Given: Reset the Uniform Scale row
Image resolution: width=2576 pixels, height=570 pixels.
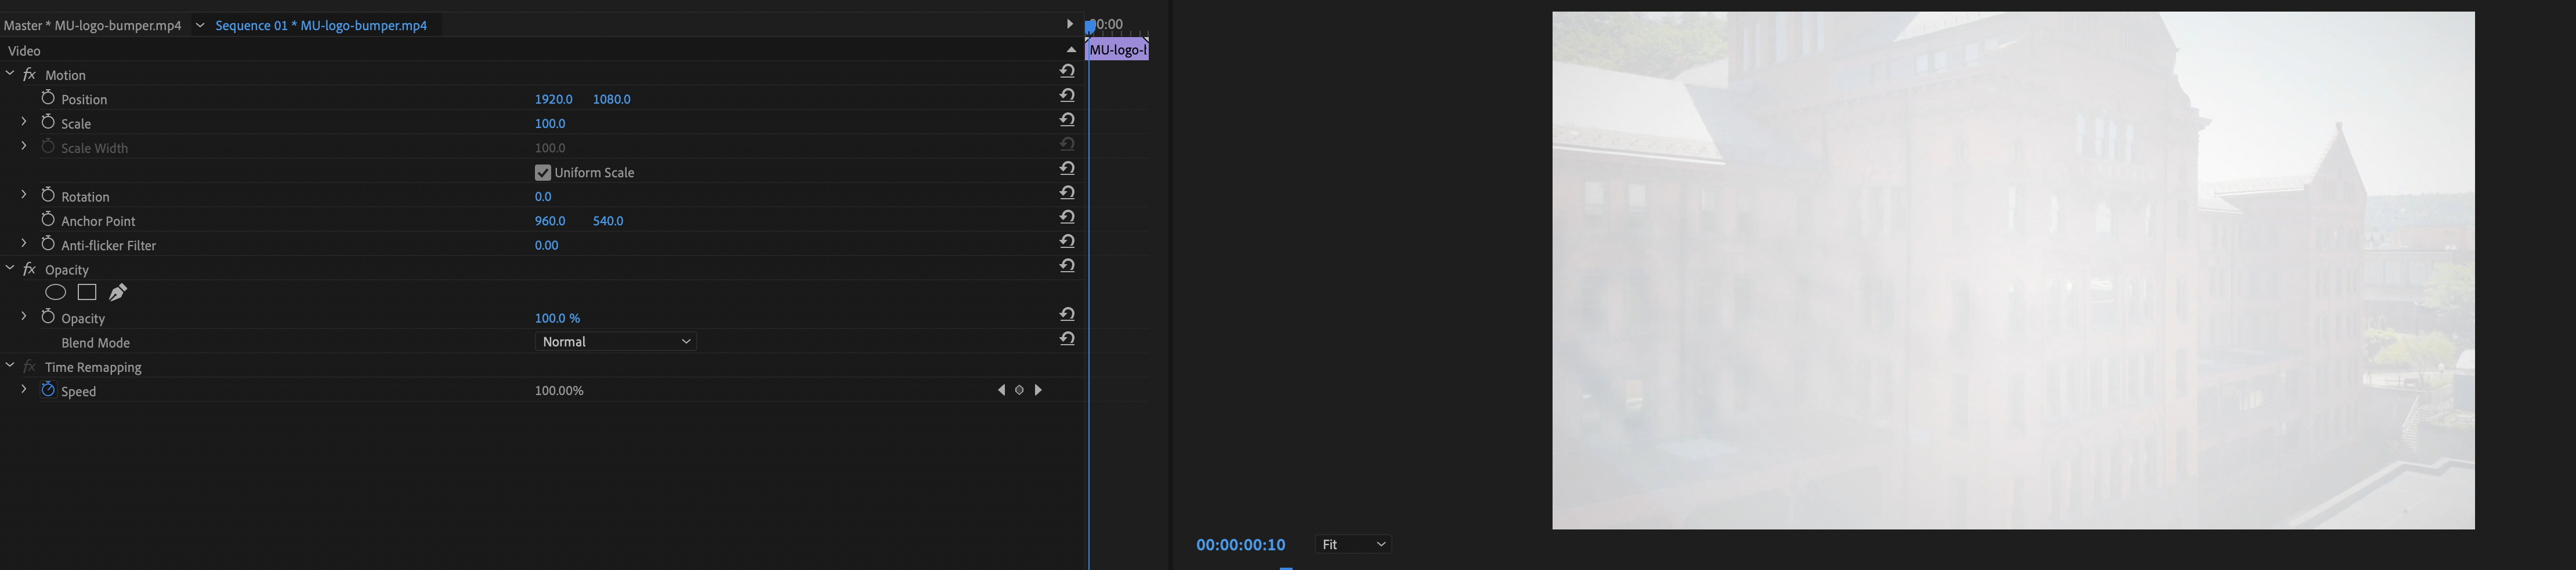Looking at the screenshot, I should tap(1067, 168).
